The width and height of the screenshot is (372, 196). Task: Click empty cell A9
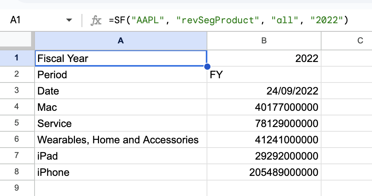[121, 188]
